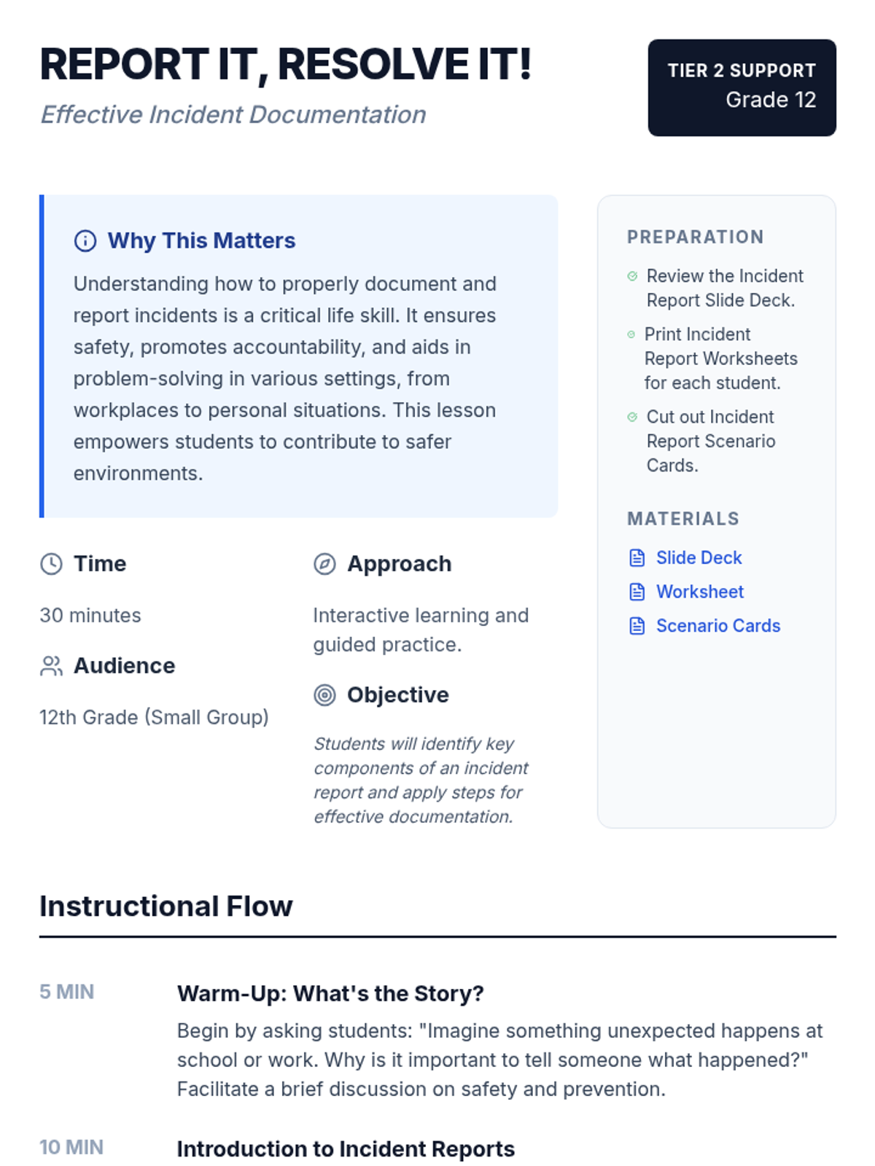875x1166 pixels.
Task: Open the Slide Deck link
Action: tap(699, 557)
